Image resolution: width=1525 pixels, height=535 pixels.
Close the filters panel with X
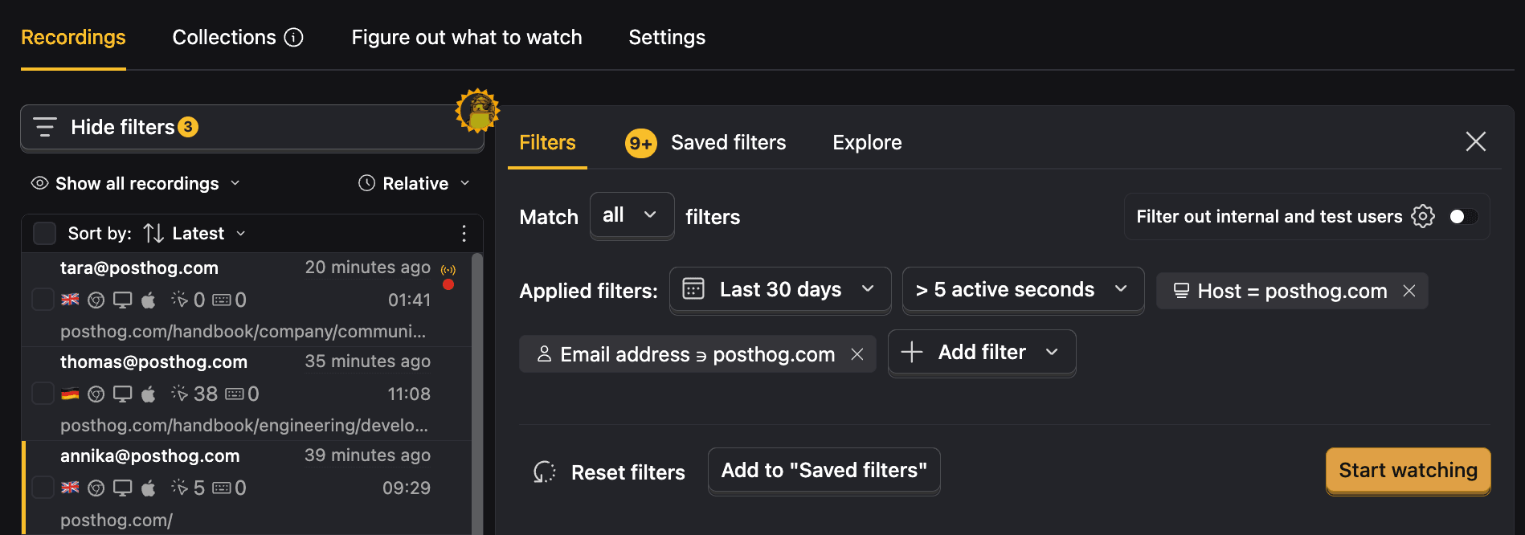(x=1475, y=141)
